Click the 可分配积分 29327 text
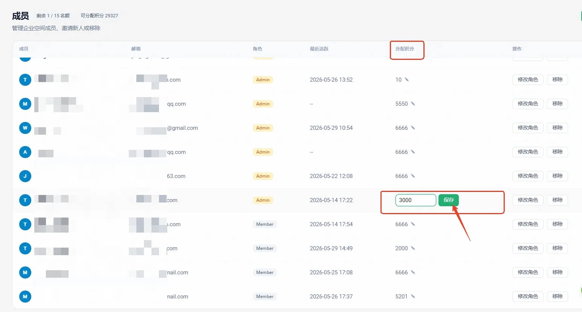This screenshot has width=582, height=312. (99, 16)
